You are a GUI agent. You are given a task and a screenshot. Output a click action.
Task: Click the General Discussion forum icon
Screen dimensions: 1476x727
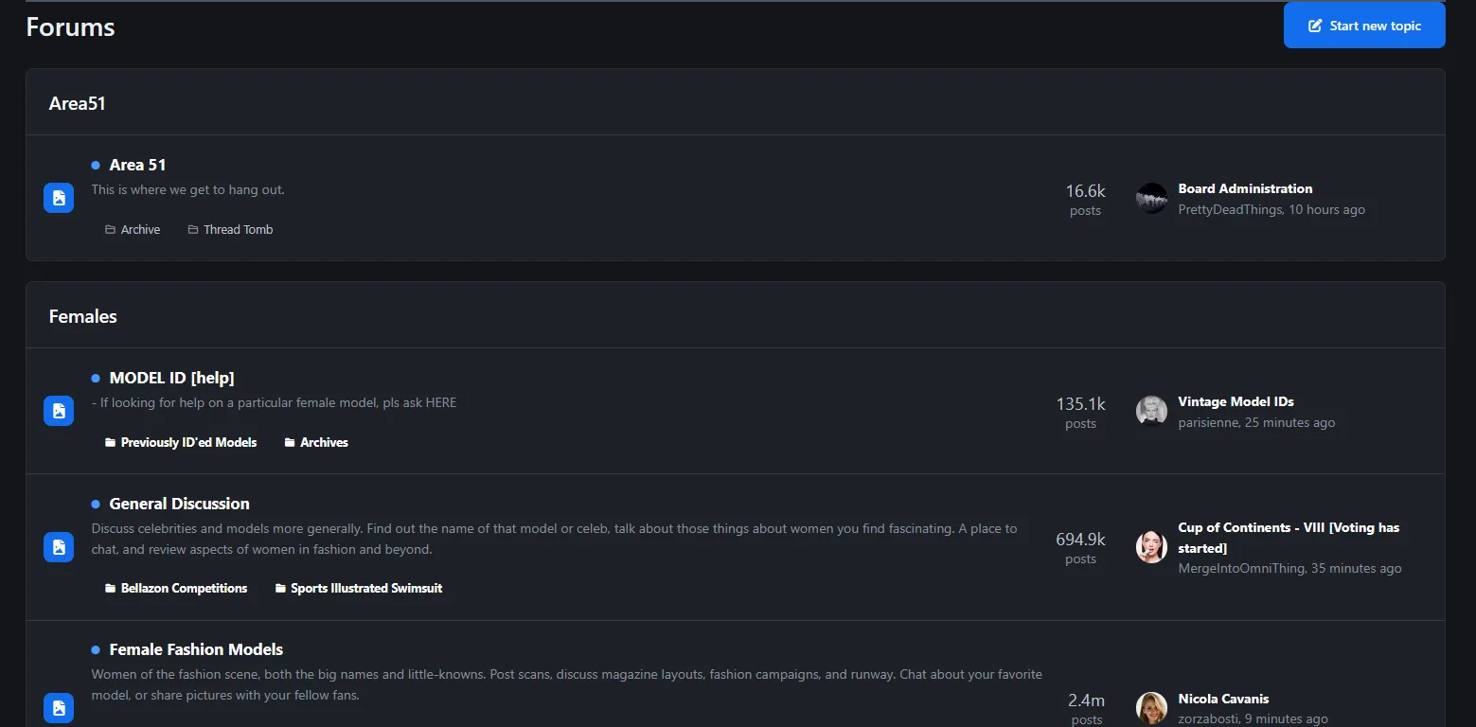click(59, 547)
